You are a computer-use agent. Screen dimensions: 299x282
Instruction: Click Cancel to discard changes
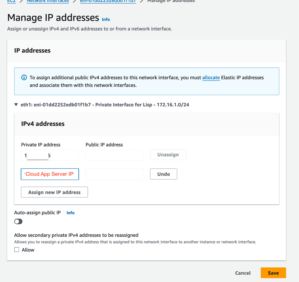coord(243,273)
